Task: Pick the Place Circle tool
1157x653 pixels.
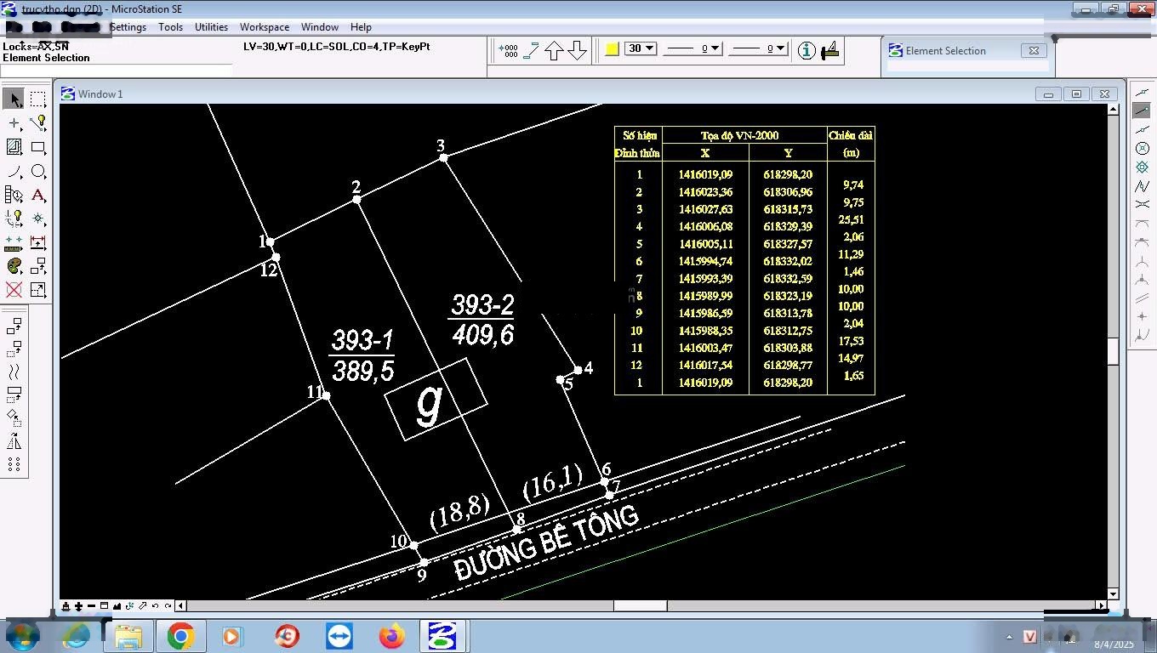Action: (x=38, y=171)
